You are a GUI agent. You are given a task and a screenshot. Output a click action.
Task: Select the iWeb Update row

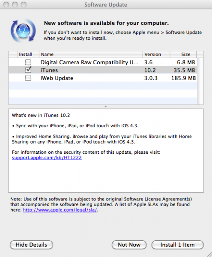[x=103, y=78]
